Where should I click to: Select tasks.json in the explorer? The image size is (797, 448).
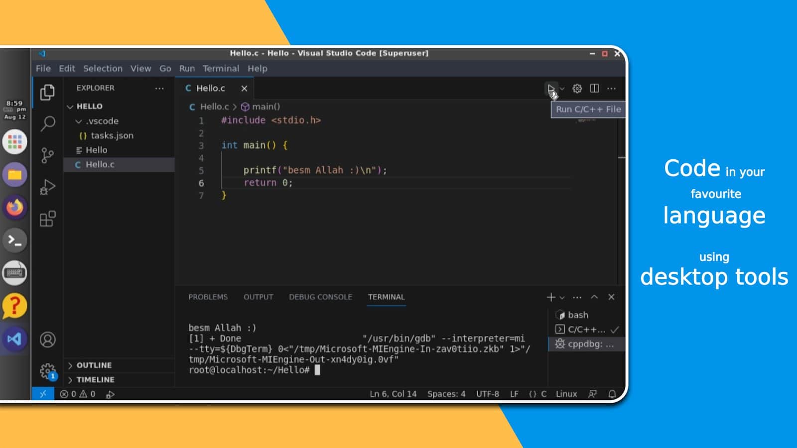(x=112, y=135)
